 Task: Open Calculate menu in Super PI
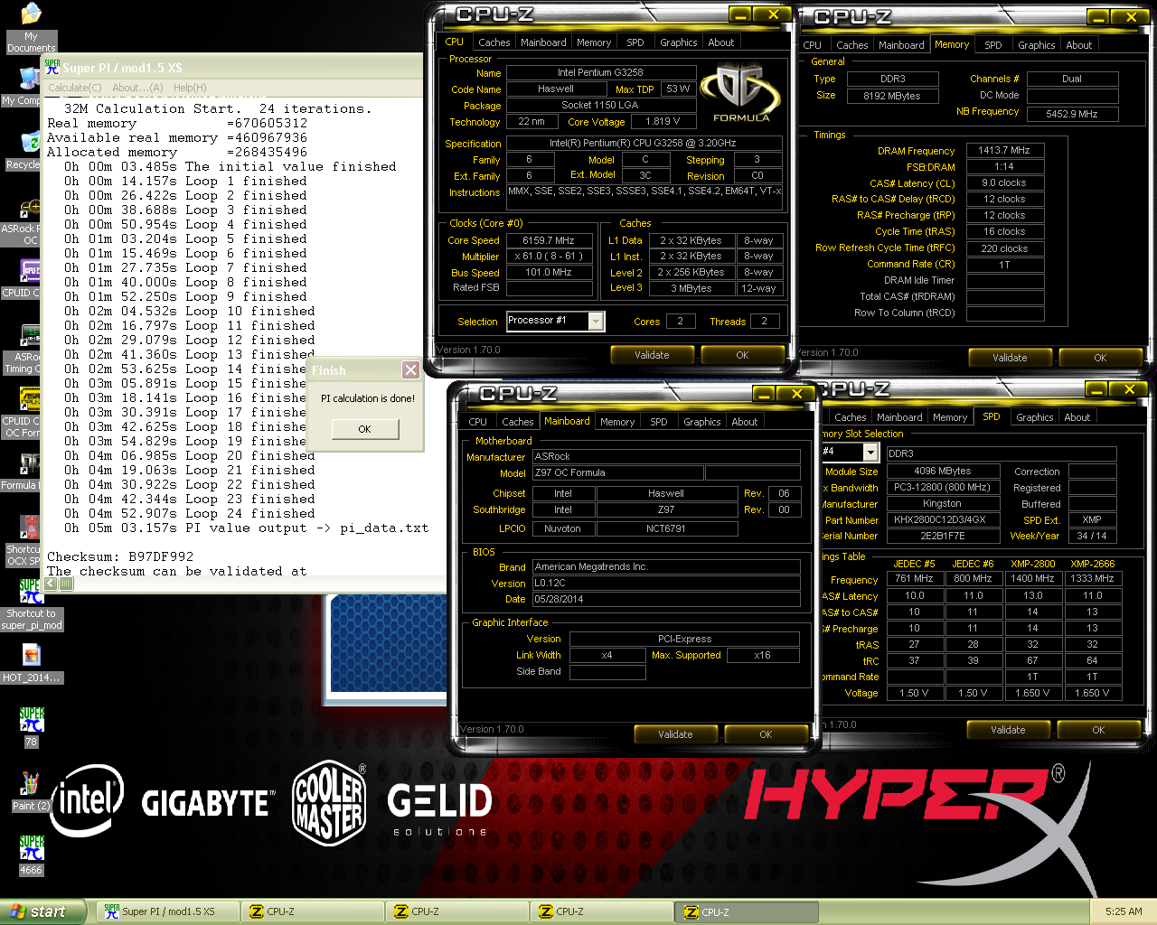coord(74,88)
